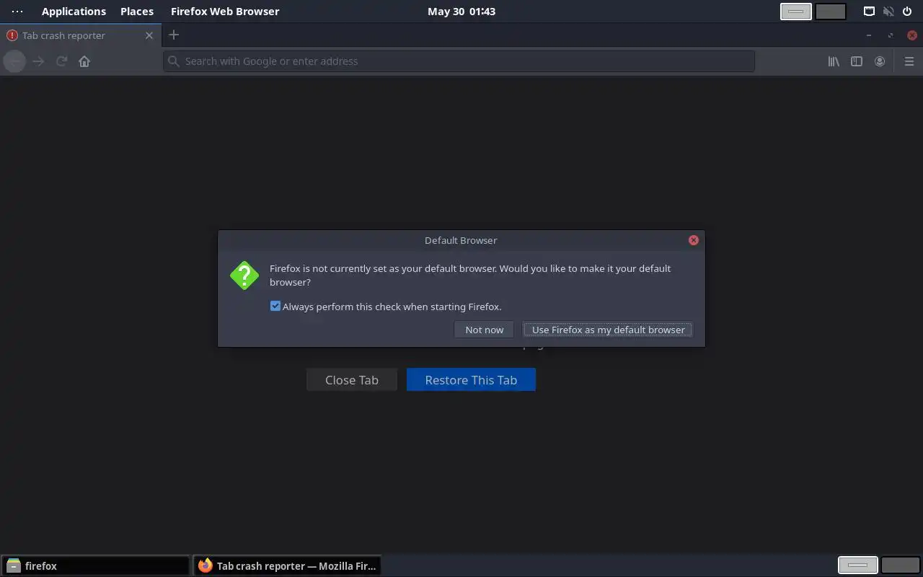Select Tab crash reporter Mozilla Firefox taskbar item
923x577 pixels.
pyautogui.click(x=287, y=566)
